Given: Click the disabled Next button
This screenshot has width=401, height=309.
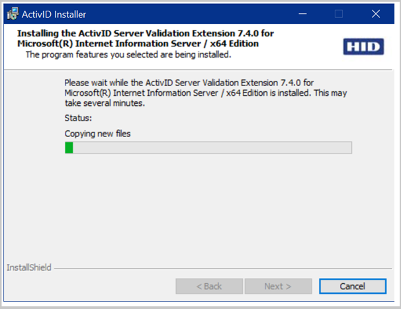Looking at the screenshot, I should [x=278, y=287].
